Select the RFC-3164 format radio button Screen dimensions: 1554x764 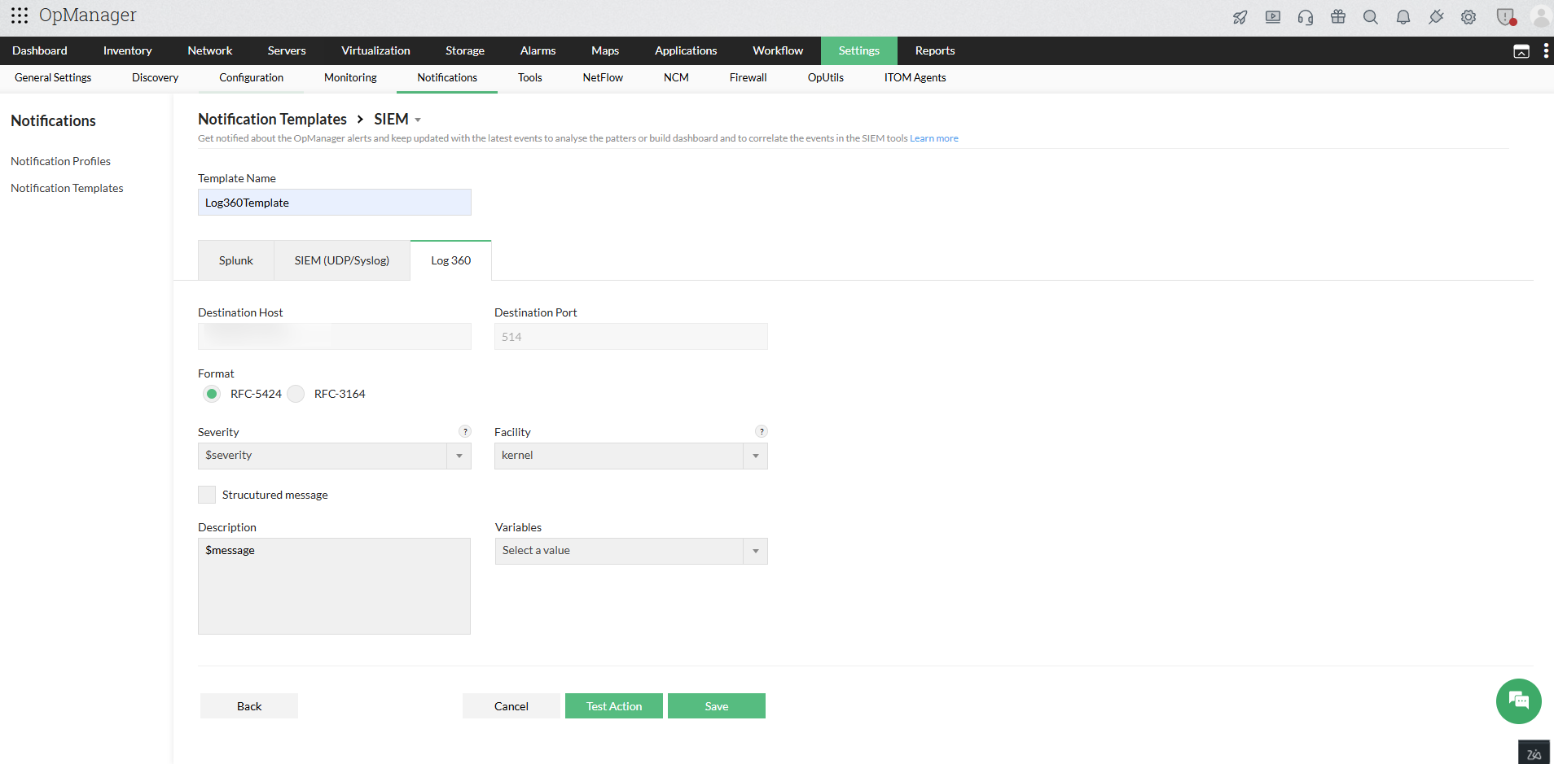pyautogui.click(x=296, y=394)
